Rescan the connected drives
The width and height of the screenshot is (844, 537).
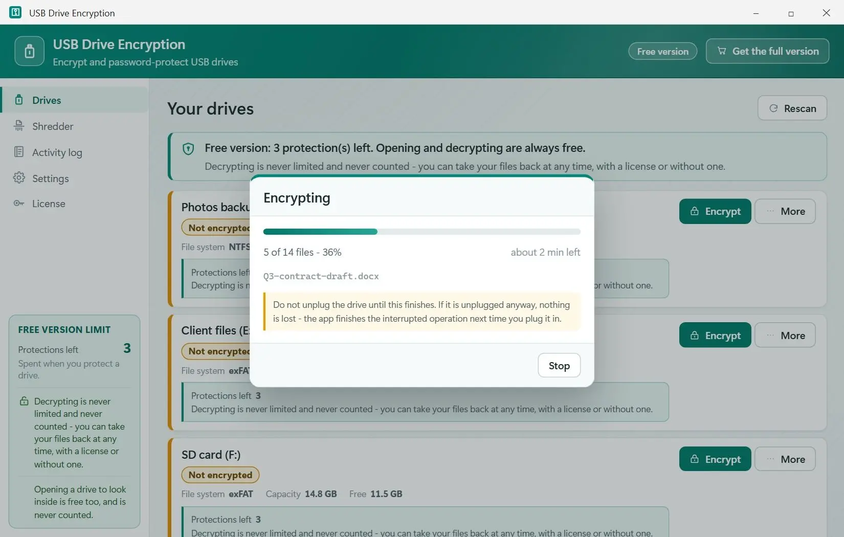[792, 108]
